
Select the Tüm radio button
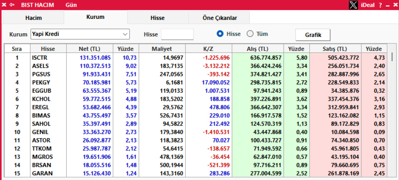250,34
